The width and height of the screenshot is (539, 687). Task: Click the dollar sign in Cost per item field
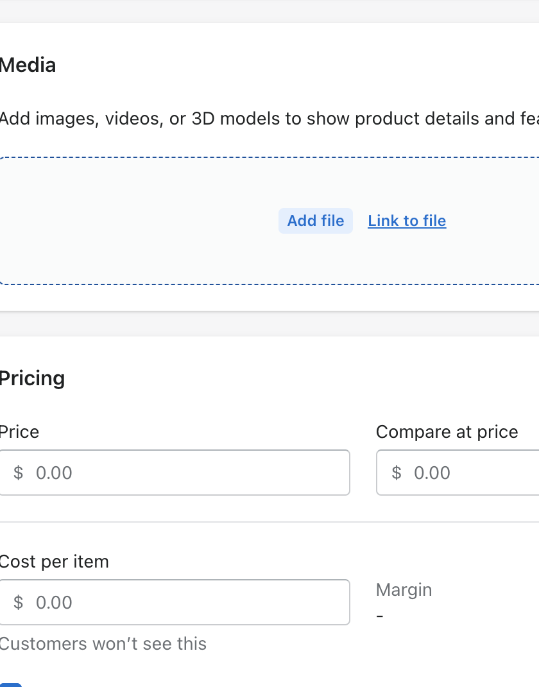click(19, 602)
